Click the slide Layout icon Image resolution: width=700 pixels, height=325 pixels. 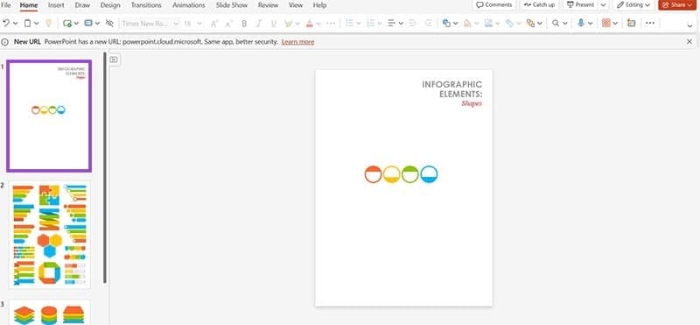coord(88,24)
